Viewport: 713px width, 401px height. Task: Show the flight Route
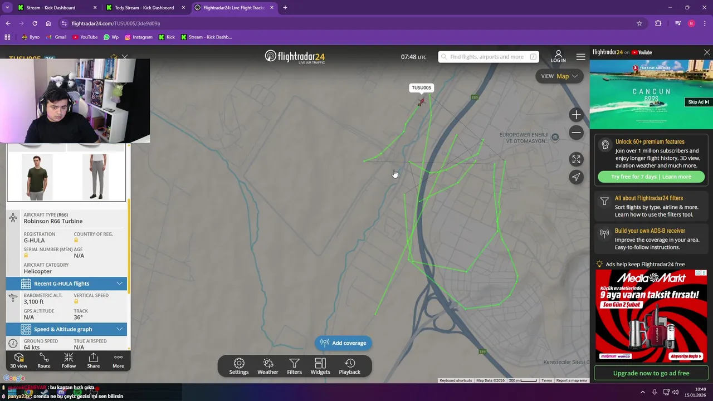(x=44, y=360)
